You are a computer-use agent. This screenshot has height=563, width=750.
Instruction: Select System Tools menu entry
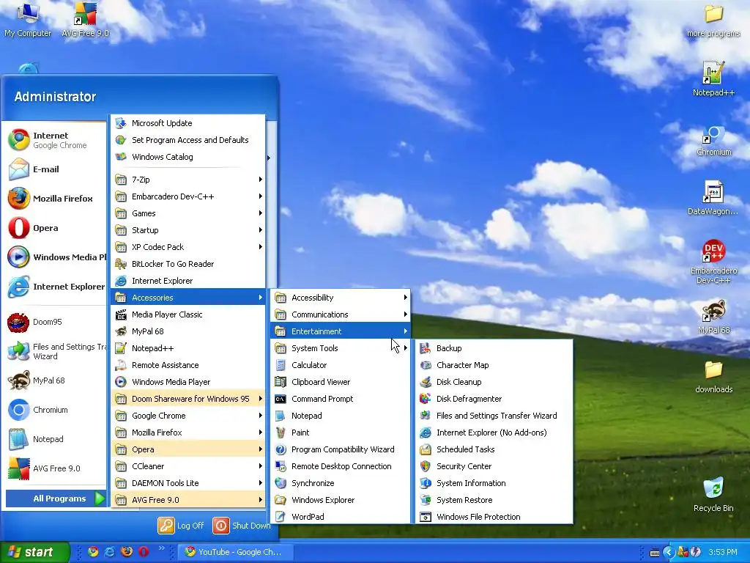click(x=341, y=348)
